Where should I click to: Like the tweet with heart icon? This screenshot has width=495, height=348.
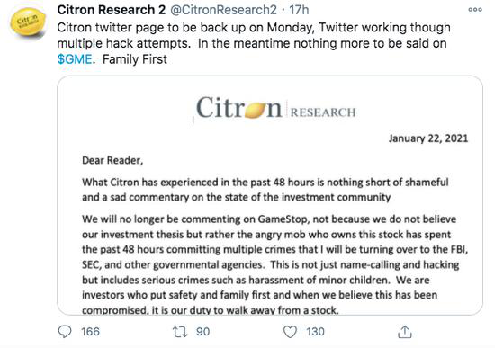click(x=290, y=332)
